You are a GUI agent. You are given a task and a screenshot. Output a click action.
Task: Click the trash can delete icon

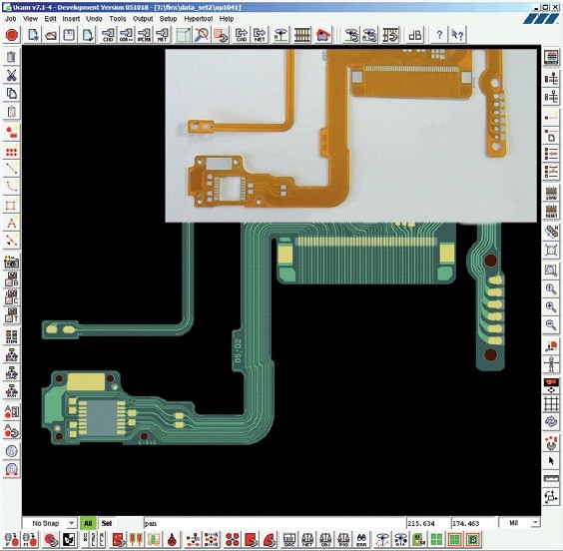(12, 57)
